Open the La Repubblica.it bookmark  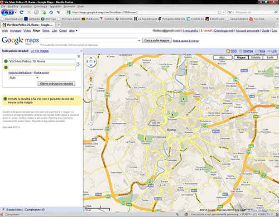pos(145,19)
